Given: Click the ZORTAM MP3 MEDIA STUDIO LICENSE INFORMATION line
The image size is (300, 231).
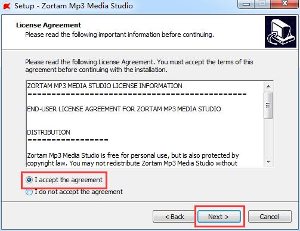Looking at the screenshot, I should click(x=104, y=86).
